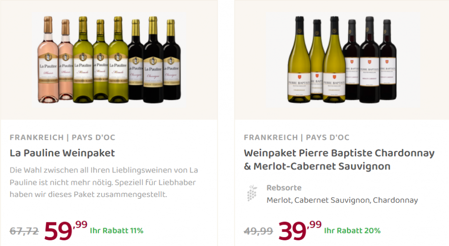
Task: Click the Ihr Rabatt 11% discount label
Action: [117, 231]
